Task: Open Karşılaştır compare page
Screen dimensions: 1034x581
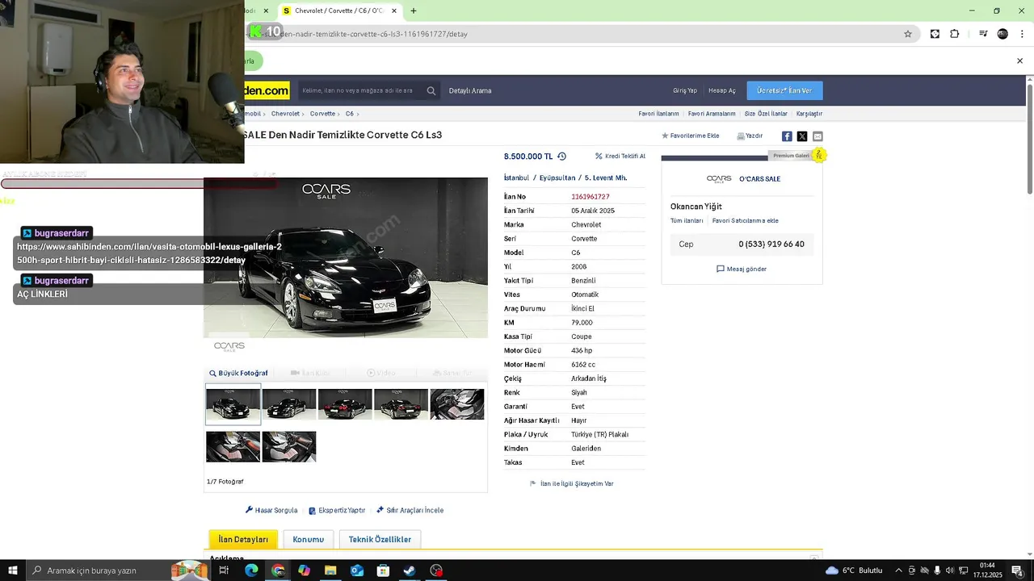Action: [809, 114]
